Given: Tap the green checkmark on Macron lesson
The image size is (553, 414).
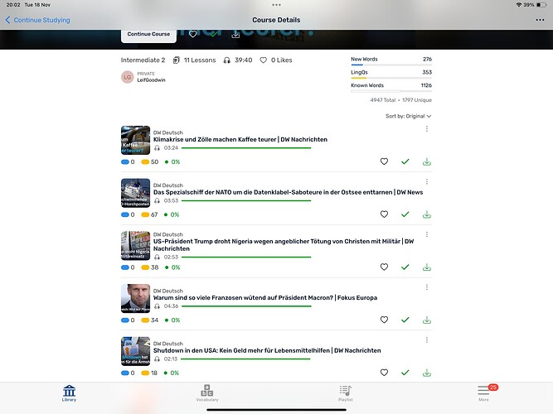Looking at the screenshot, I should point(405,320).
